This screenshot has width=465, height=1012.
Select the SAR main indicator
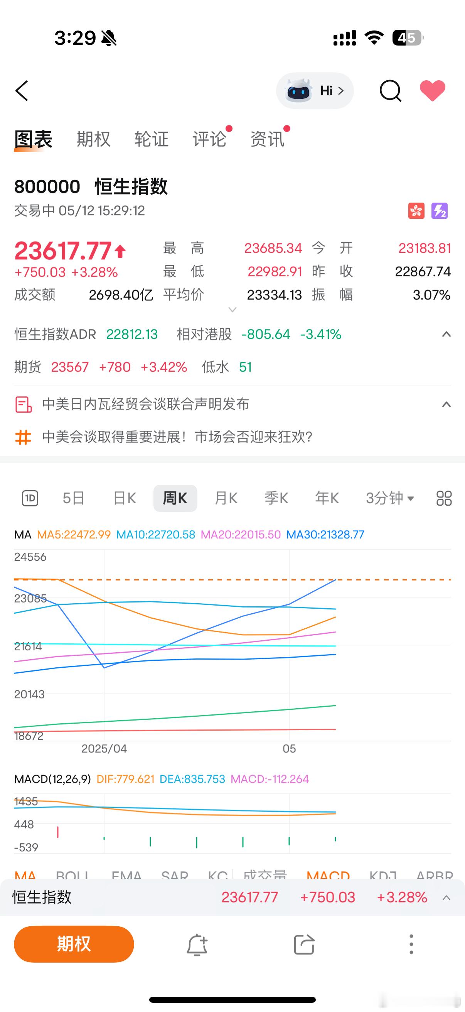[175, 875]
